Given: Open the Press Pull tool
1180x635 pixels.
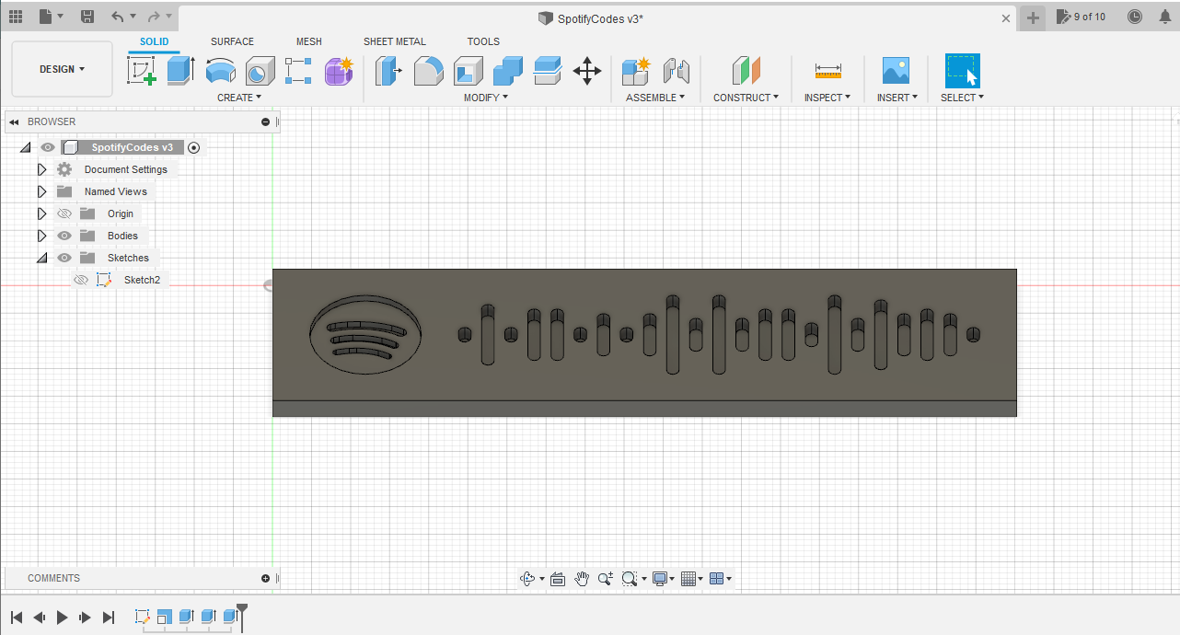Looking at the screenshot, I should 388,70.
